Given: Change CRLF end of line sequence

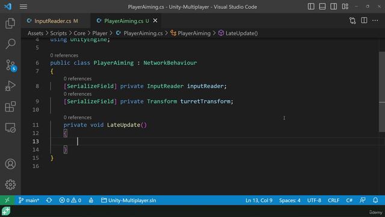Looking at the screenshot, I should click(x=333, y=200).
